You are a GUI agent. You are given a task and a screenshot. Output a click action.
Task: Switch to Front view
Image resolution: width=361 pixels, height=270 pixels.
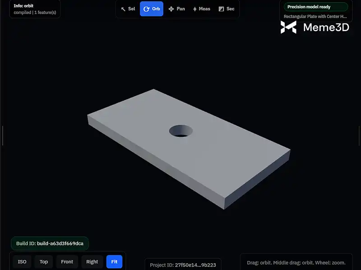pos(67,262)
